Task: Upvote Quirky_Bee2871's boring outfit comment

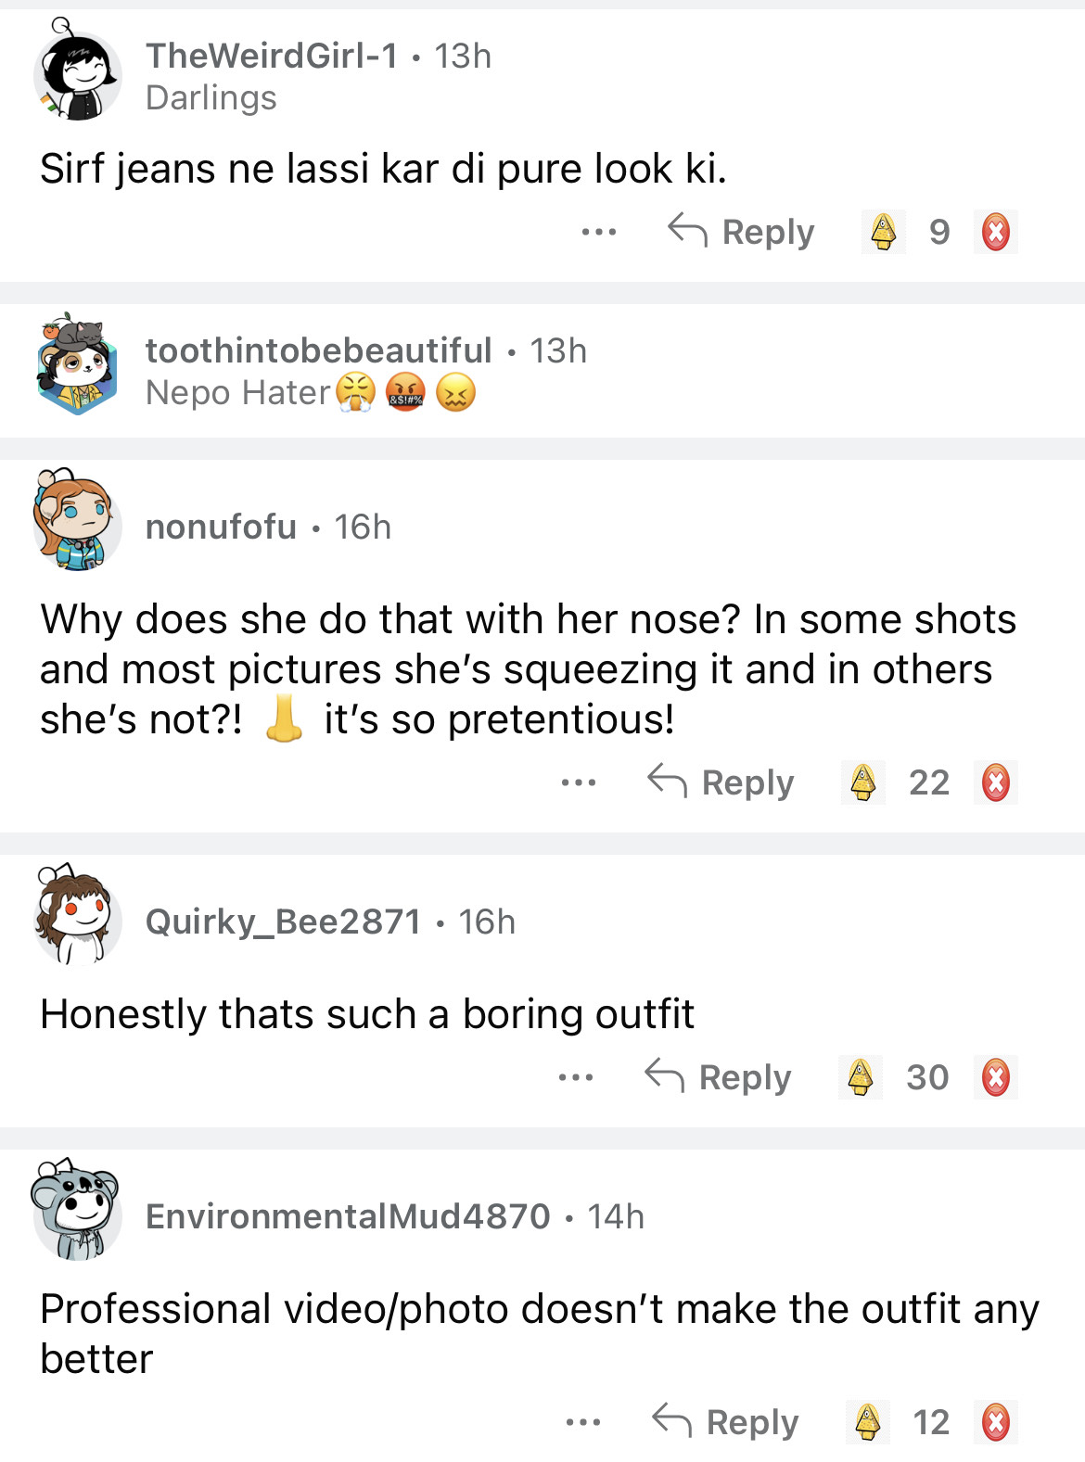Action: click(861, 1077)
